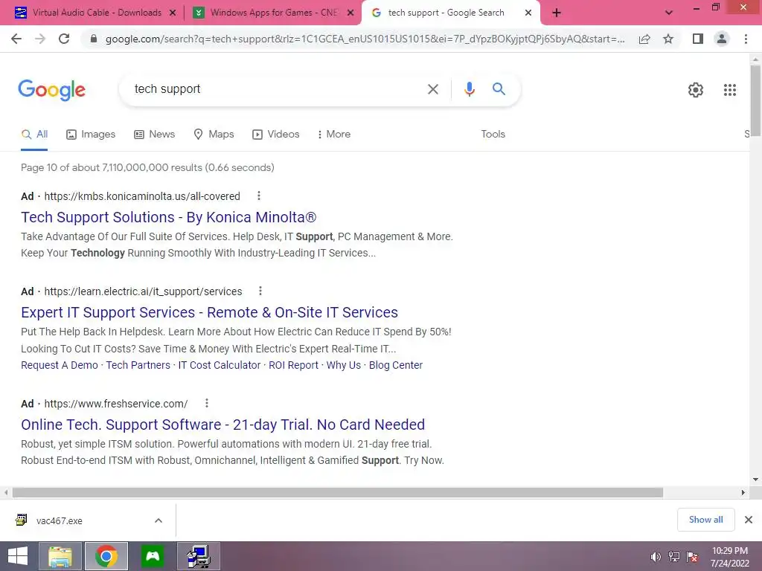Open a new browser tab

pyautogui.click(x=557, y=13)
